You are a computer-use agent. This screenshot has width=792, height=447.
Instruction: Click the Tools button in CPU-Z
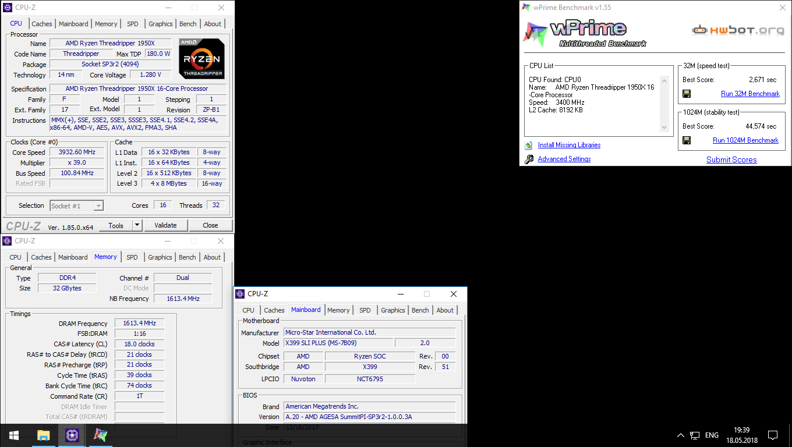tap(116, 225)
